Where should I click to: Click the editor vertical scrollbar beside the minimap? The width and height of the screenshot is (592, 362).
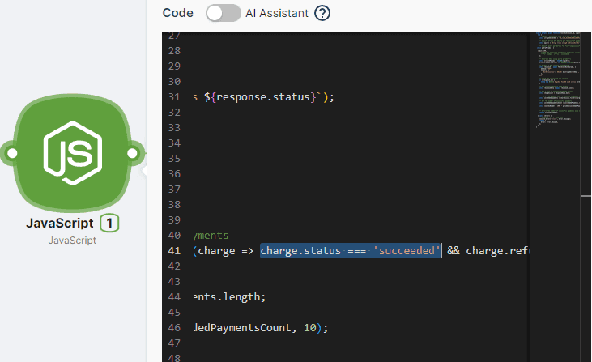[586, 194]
